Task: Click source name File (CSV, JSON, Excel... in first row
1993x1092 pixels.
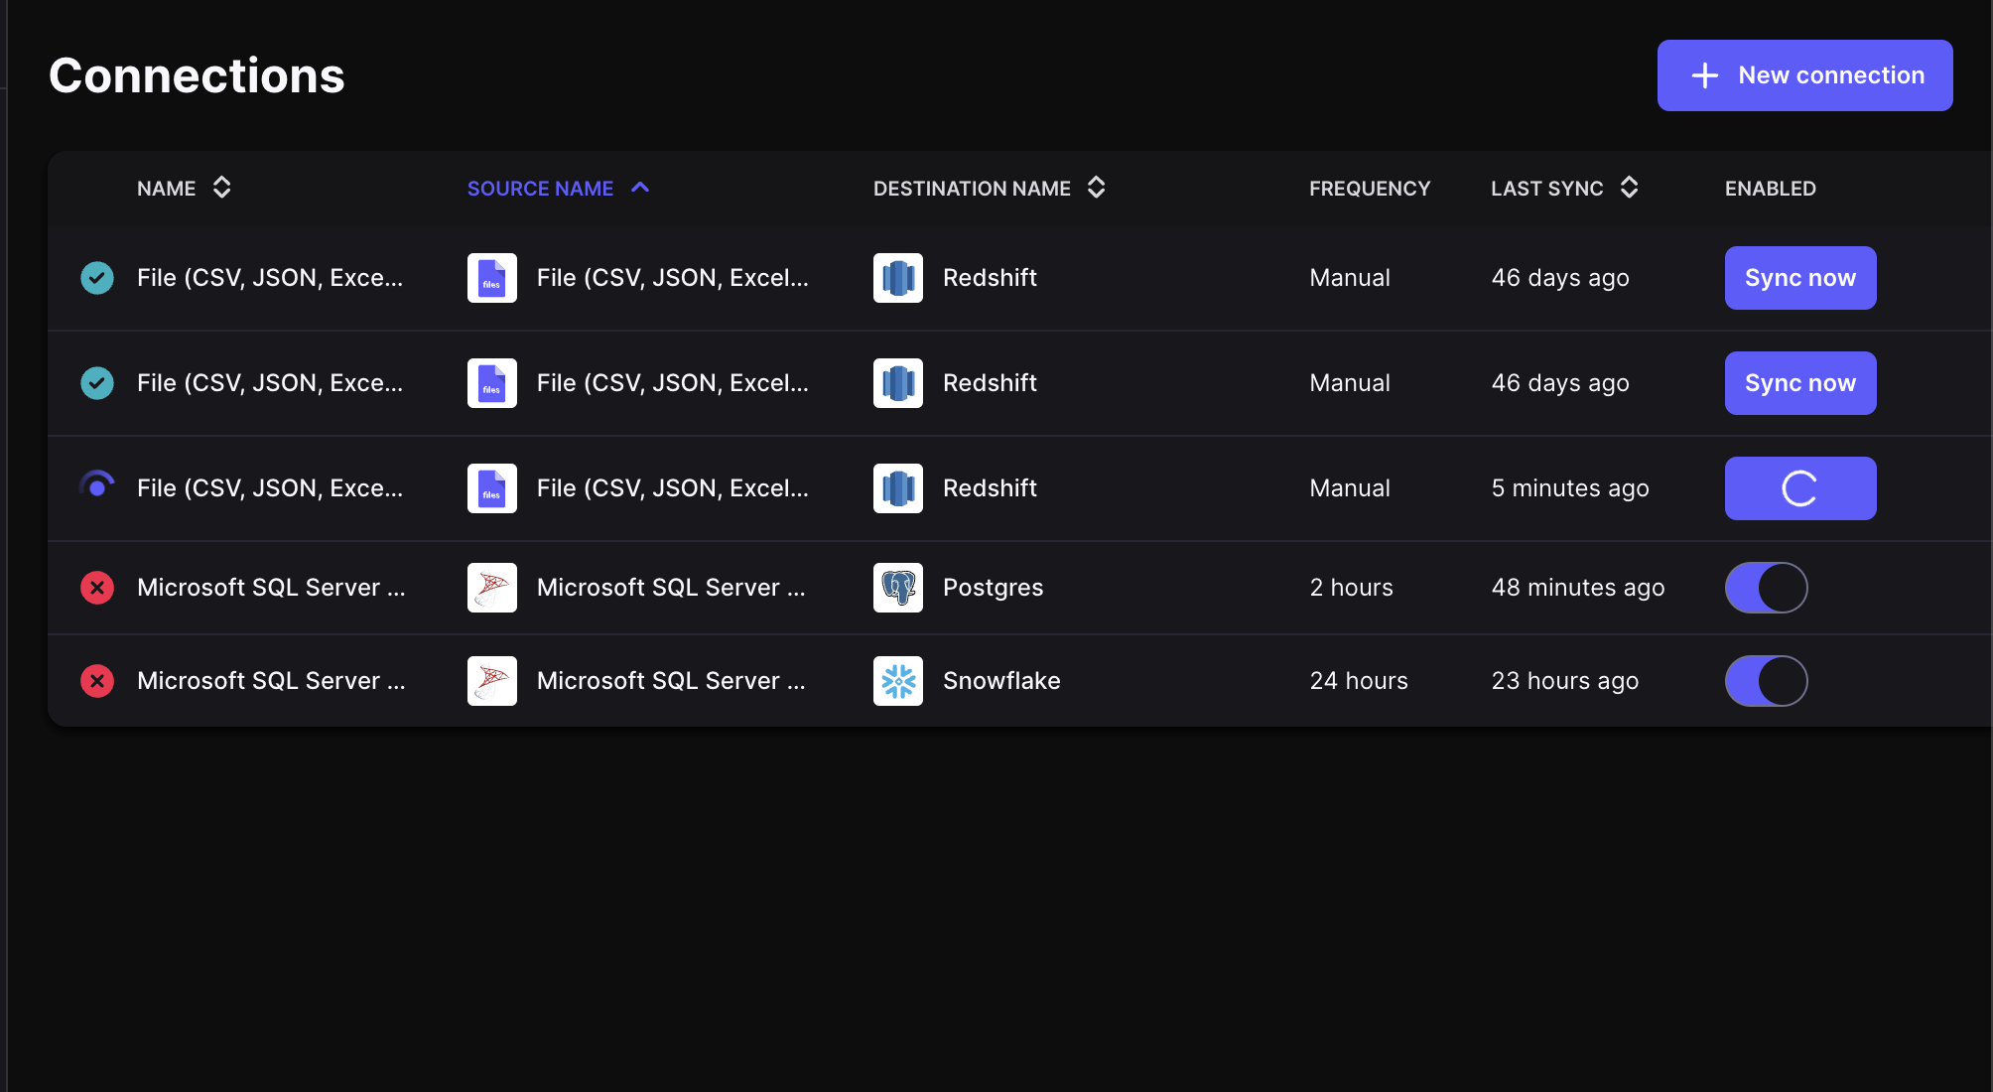Action: [x=673, y=278]
